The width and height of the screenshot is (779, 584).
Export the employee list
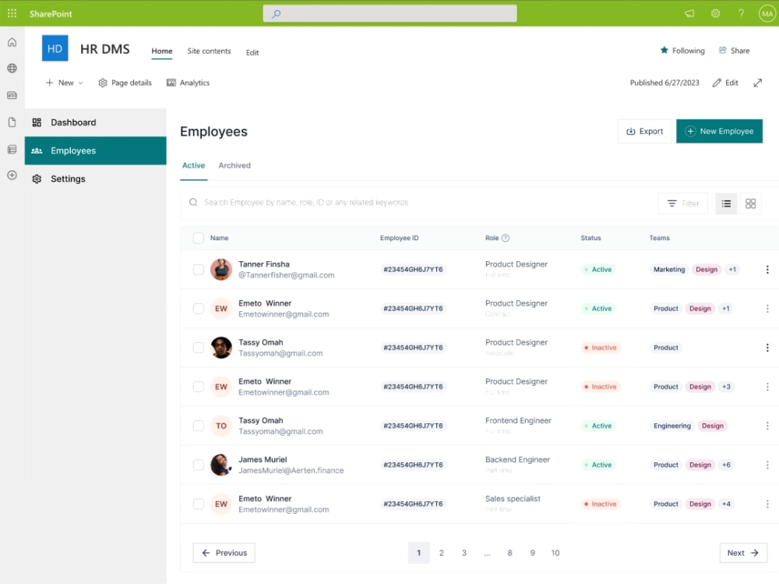[x=644, y=131]
